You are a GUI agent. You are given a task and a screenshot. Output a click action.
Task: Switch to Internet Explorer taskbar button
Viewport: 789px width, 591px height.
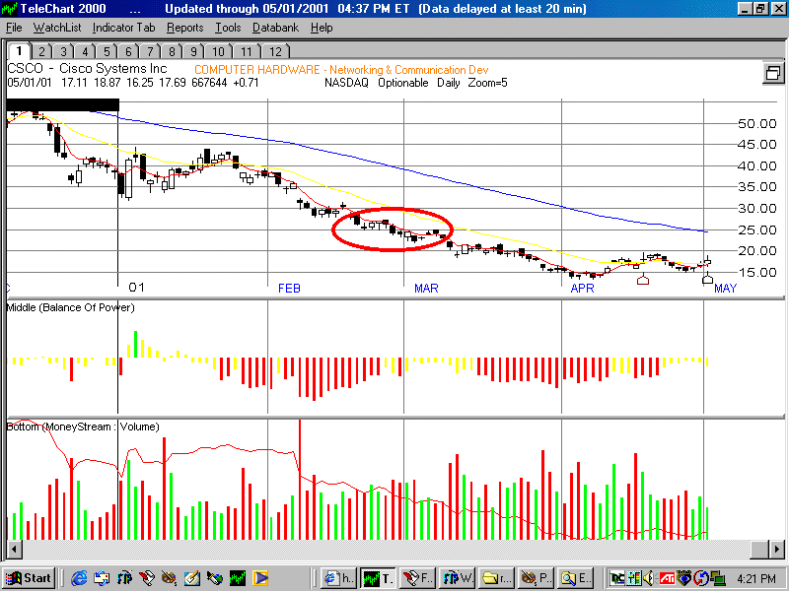click(339, 578)
